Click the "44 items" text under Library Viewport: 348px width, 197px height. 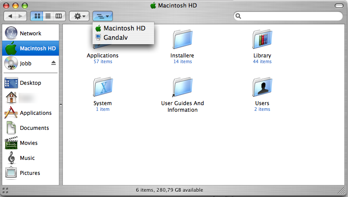coord(263,61)
